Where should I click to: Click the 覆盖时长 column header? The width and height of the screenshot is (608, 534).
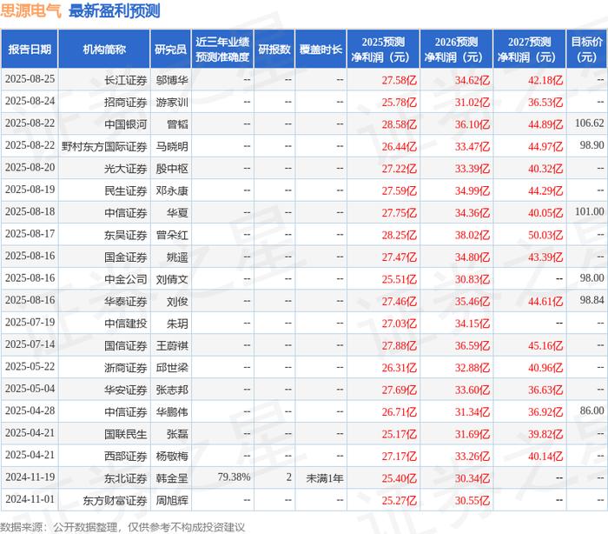click(321, 50)
